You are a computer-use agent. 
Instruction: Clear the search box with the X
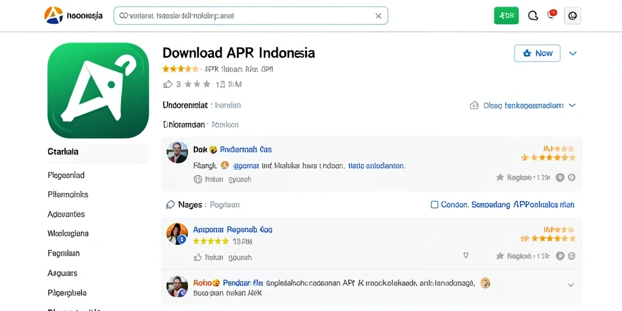pos(378,16)
